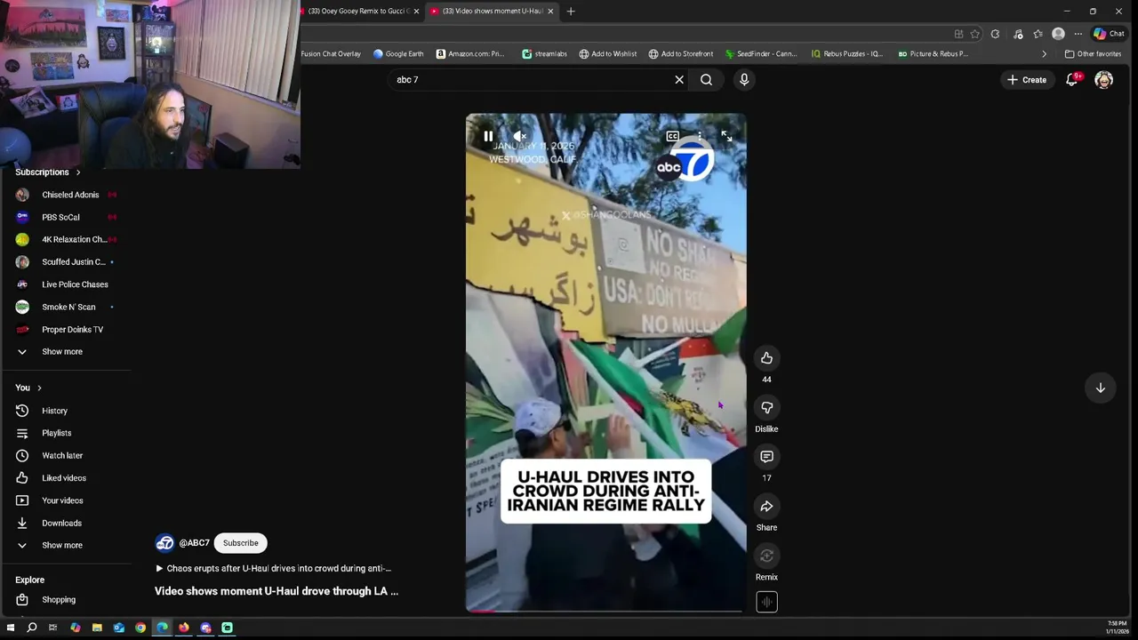
Task: Clear the search box text
Action: click(x=679, y=80)
